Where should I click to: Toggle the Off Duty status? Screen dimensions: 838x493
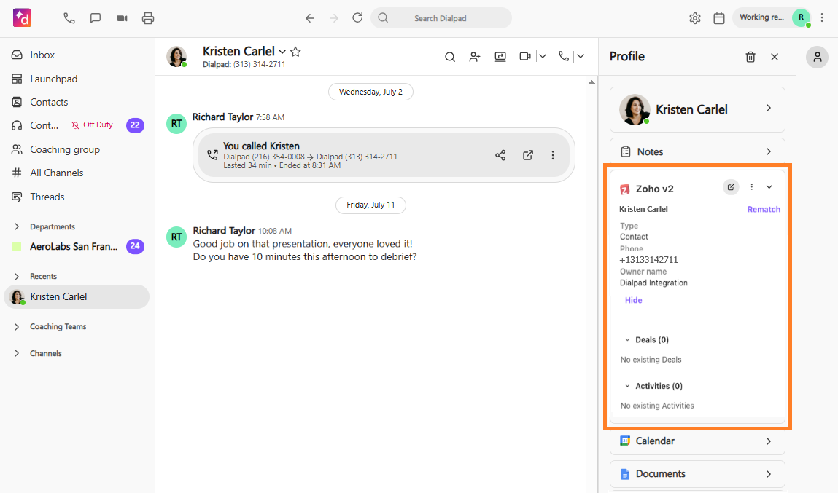click(93, 125)
